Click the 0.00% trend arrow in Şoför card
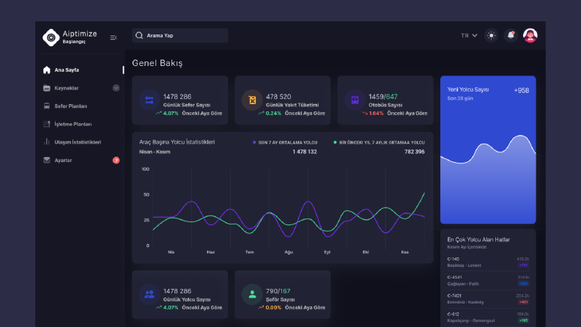581x327 pixels. [x=262, y=307]
